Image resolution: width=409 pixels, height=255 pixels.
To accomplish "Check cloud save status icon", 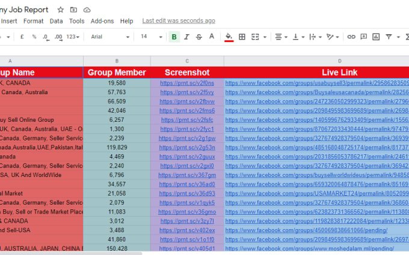I will 87,10.
